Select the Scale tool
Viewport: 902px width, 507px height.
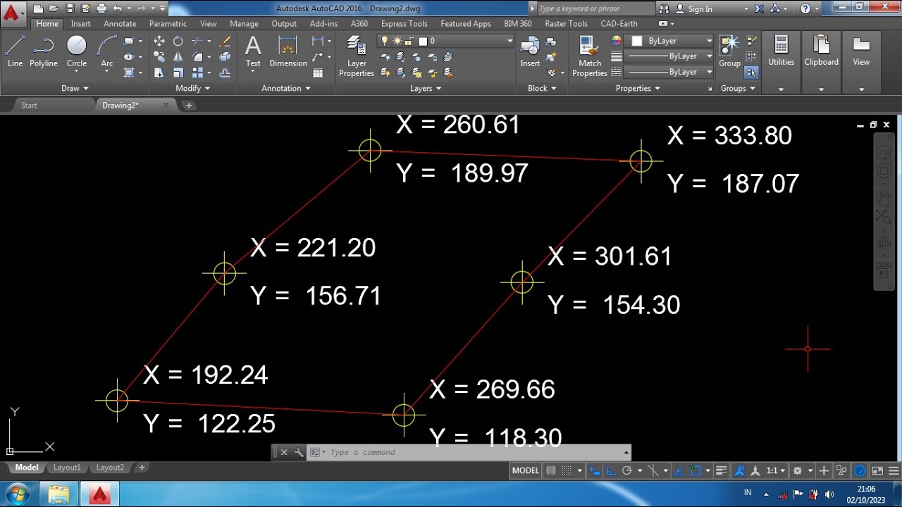[x=178, y=73]
